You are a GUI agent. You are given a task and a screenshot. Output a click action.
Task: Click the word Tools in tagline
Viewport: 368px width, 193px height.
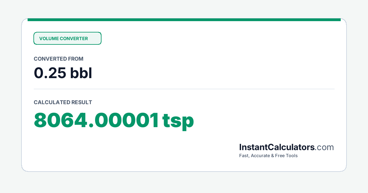coord(292,156)
